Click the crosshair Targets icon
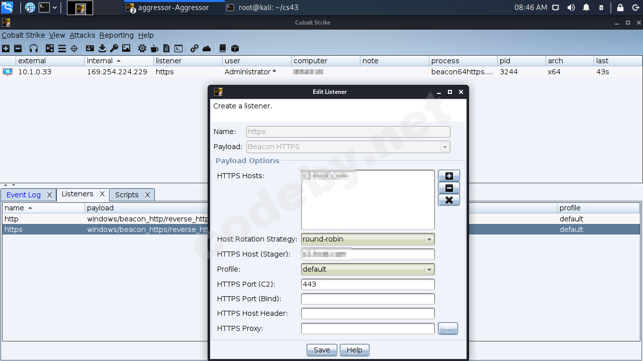The image size is (643, 361). [x=74, y=48]
